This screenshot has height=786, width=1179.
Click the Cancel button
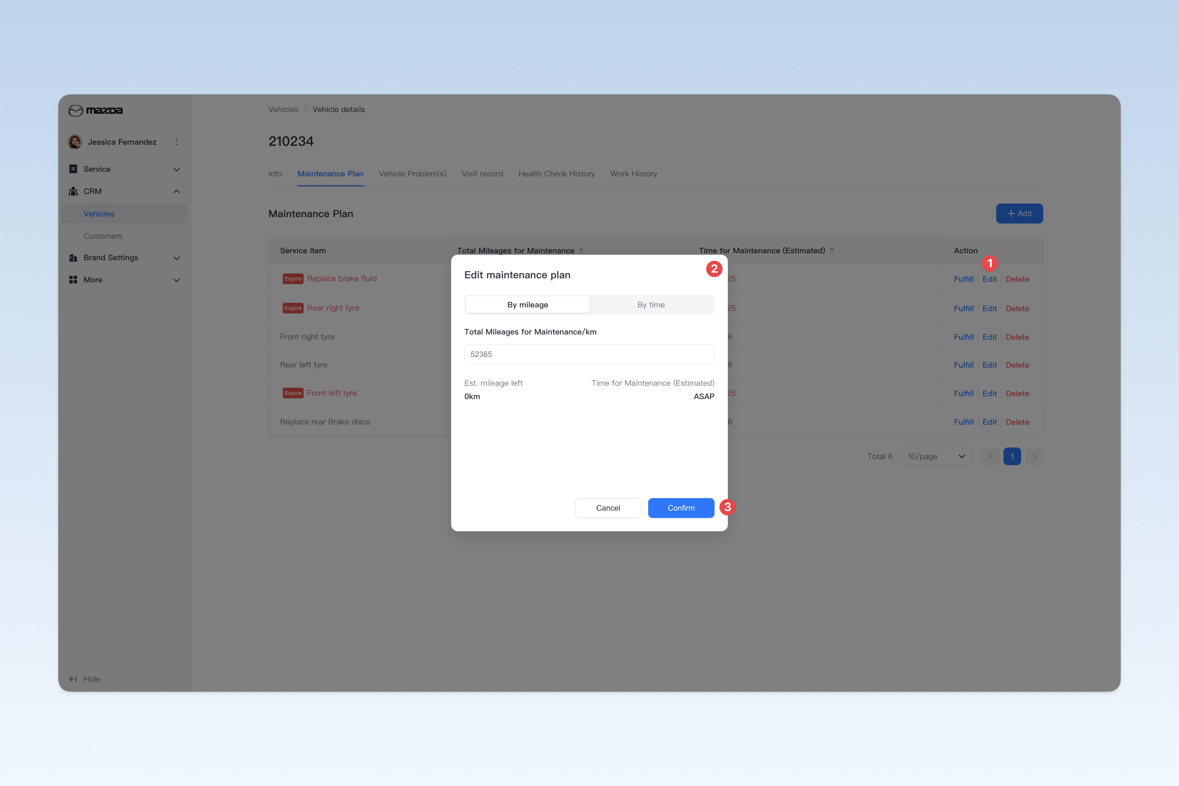click(608, 508)
